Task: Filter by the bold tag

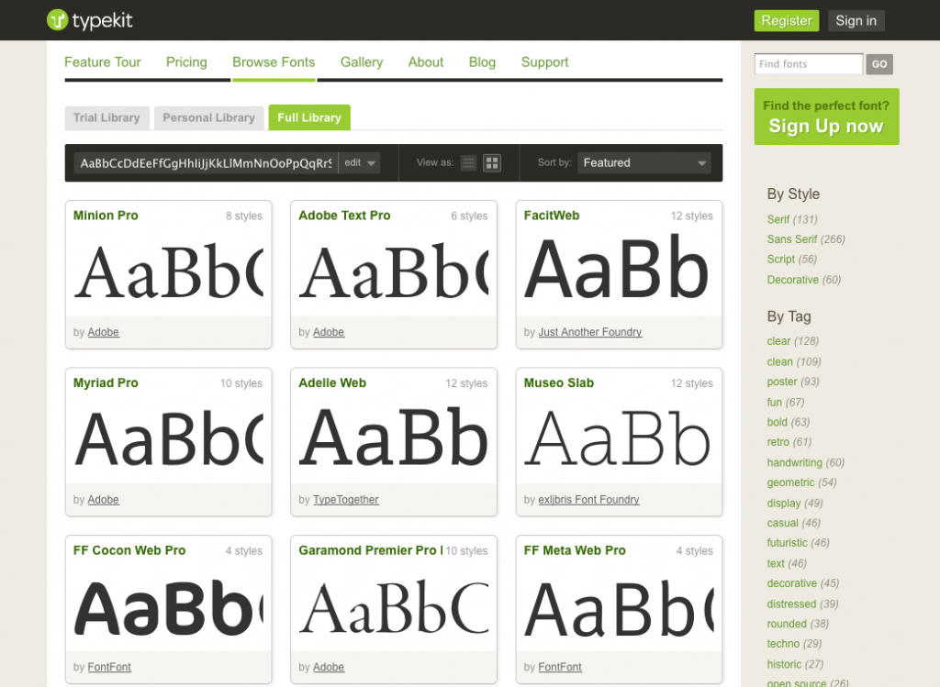Action: pos(777,422)
